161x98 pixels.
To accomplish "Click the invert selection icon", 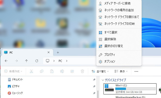I will 100,46.
